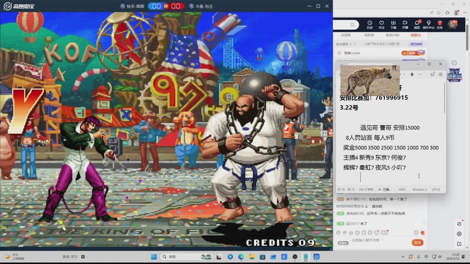This screenshot has height=264, width=470.
Task: Open the 任务 red gift icon
Action: (x=439, y=25)
